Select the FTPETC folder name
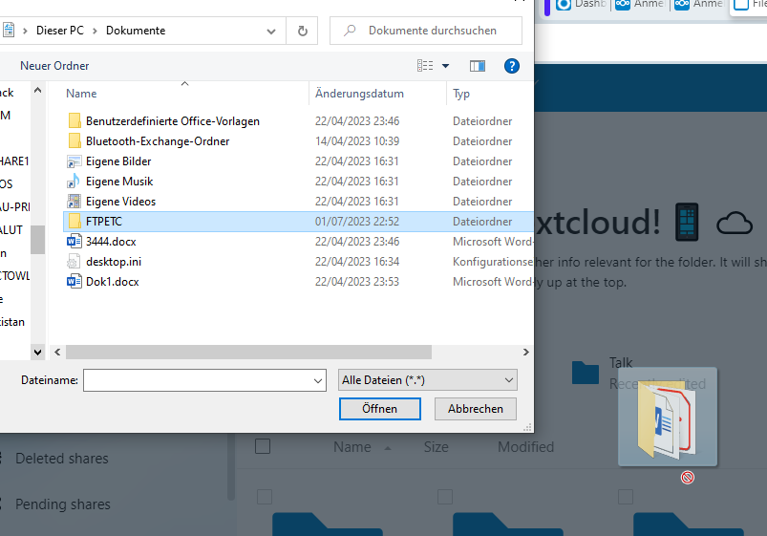 click(x=104, y=222)
